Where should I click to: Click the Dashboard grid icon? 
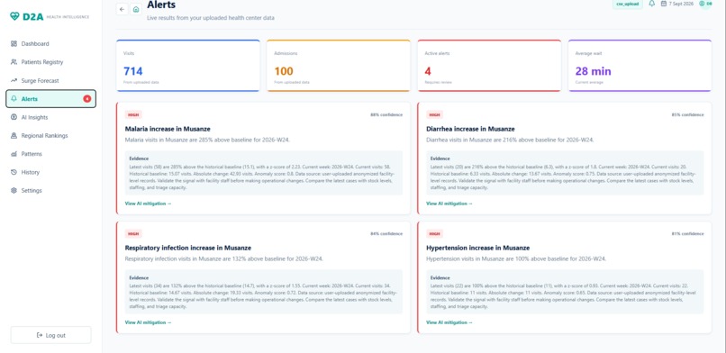(x=14, y=44)
